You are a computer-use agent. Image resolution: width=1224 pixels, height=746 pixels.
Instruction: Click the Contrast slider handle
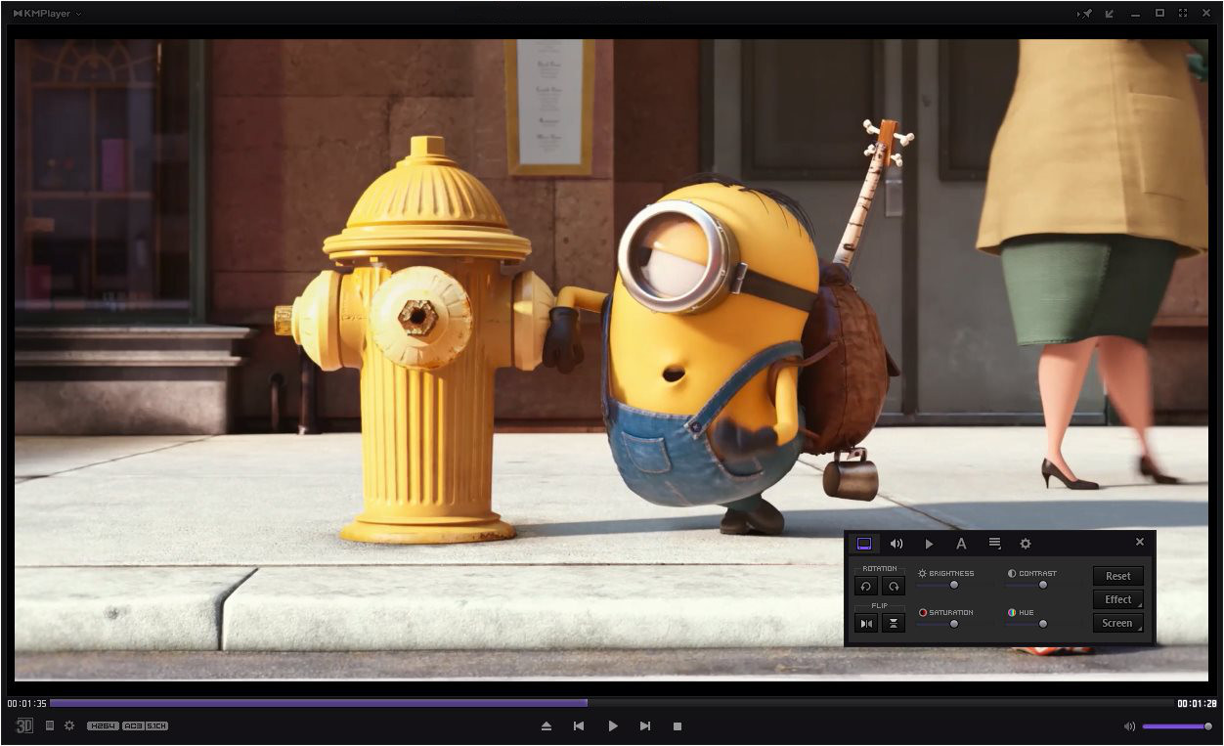pos(1043,585)
